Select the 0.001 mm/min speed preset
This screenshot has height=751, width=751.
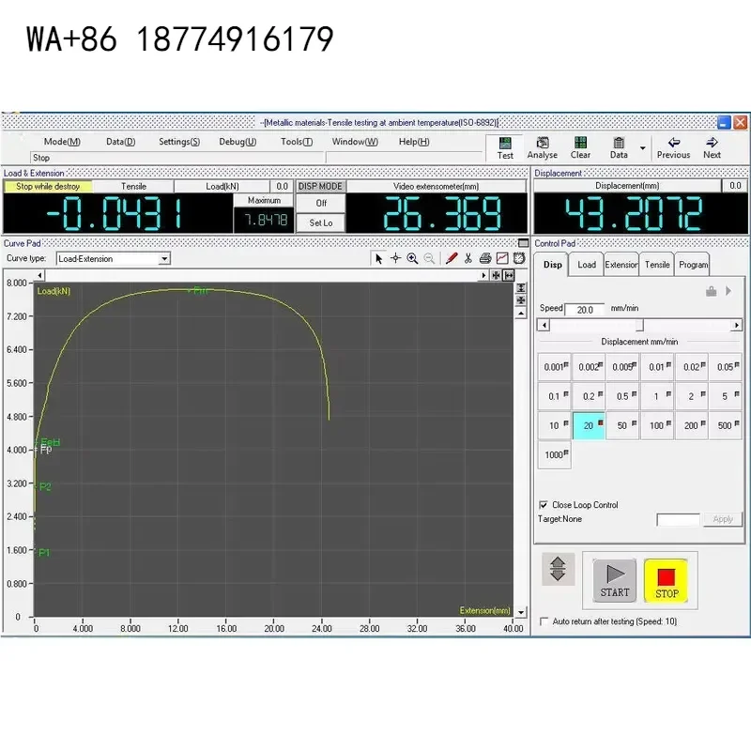[555, 367]
